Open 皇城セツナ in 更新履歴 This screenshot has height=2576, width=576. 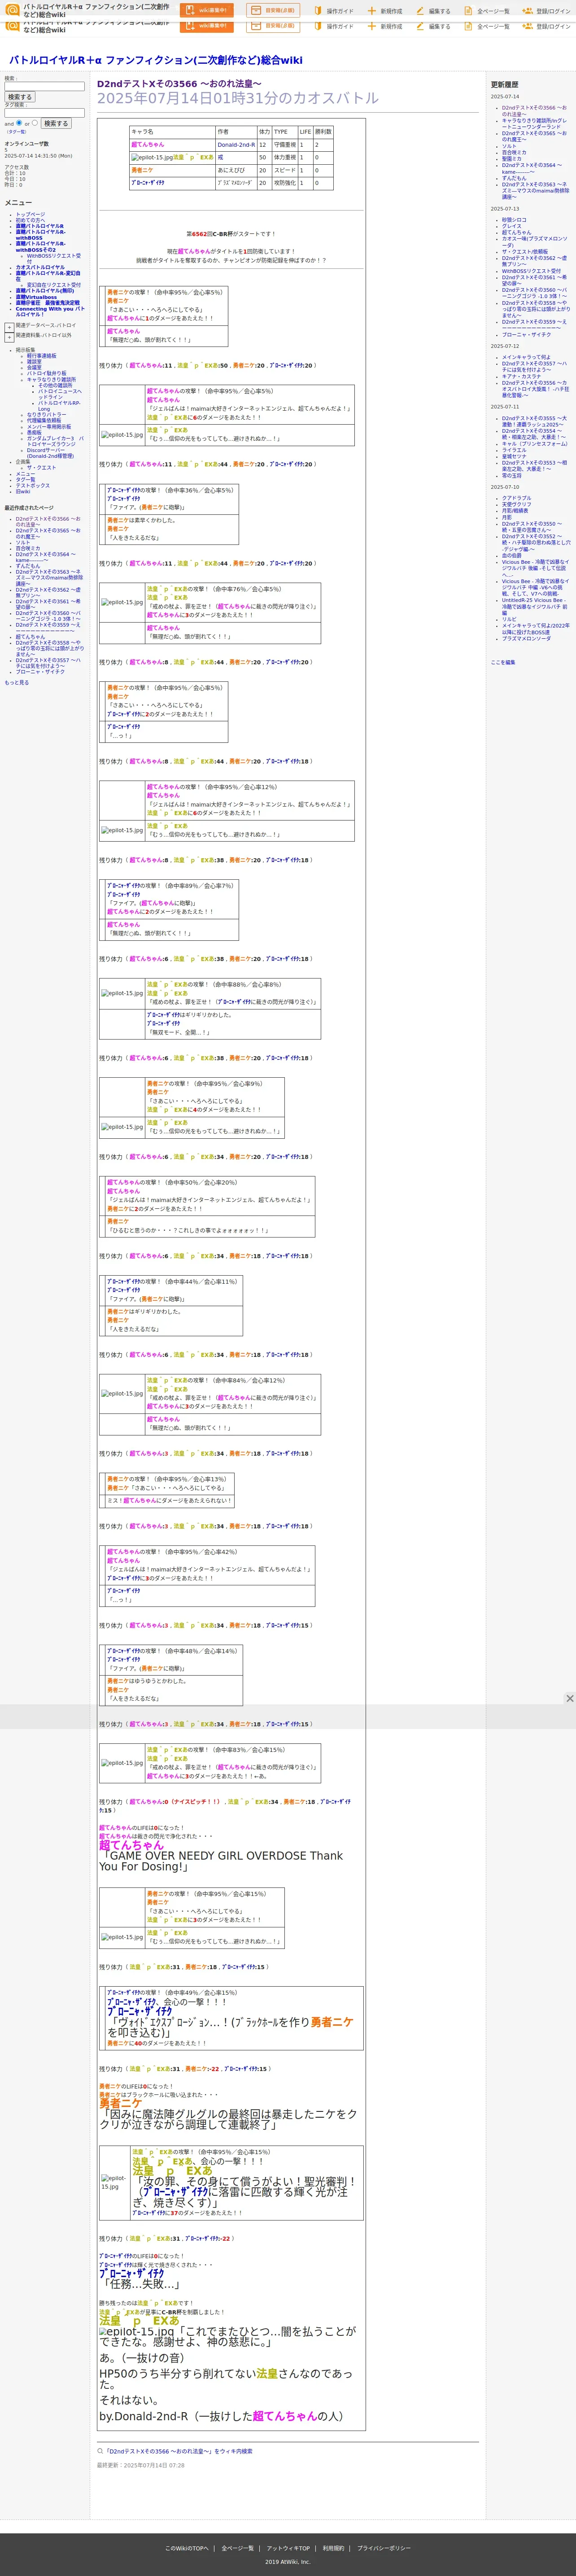514,456
